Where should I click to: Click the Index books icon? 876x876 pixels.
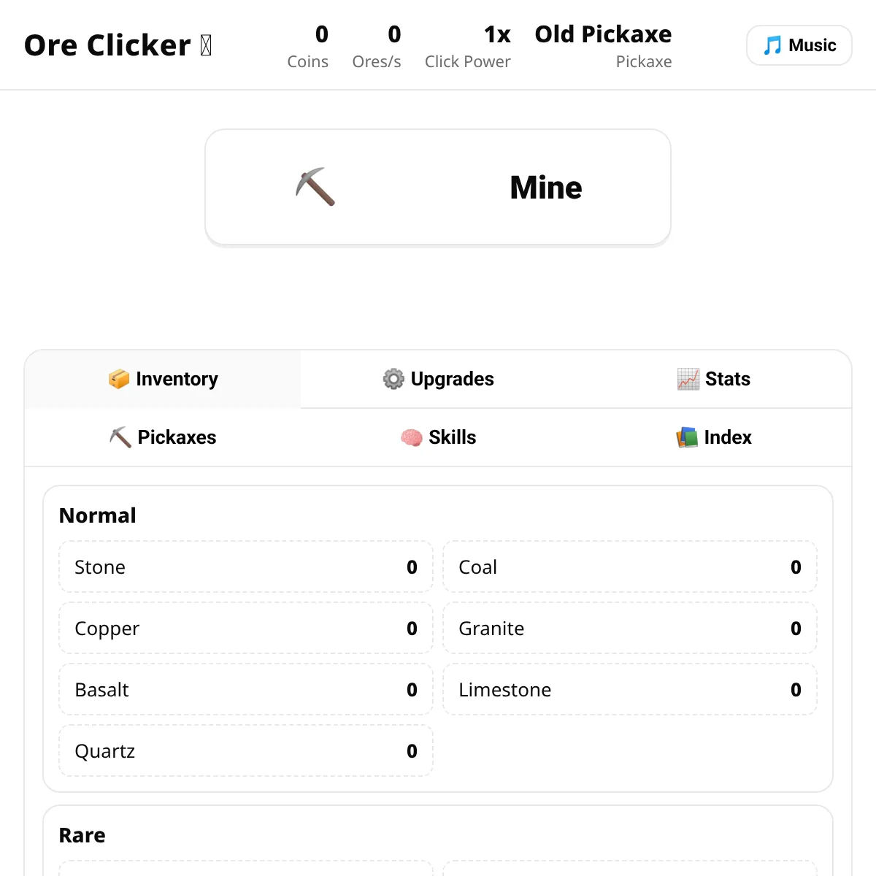687,437
